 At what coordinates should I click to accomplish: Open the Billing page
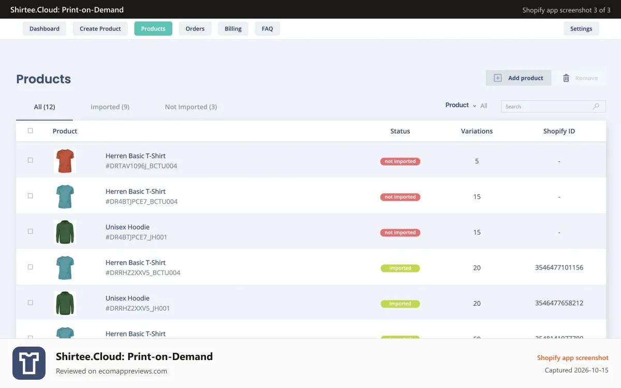point(233,28)
